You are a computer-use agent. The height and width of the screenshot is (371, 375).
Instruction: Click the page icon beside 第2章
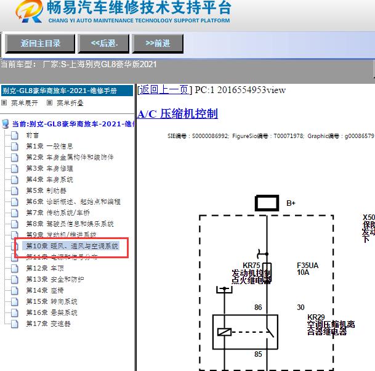pos(15,157)
